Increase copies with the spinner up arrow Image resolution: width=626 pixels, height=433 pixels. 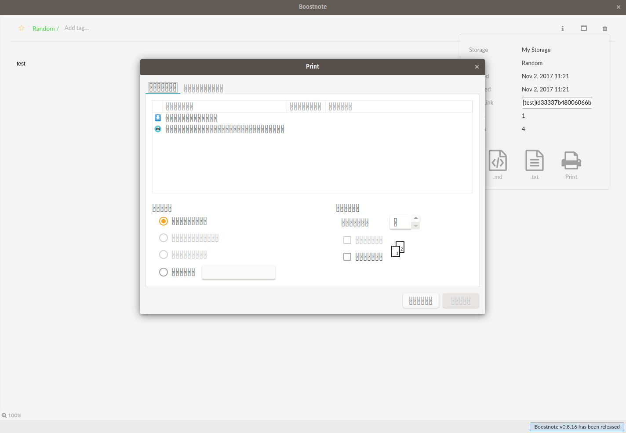pyautogui.click(x=416, y=218)
